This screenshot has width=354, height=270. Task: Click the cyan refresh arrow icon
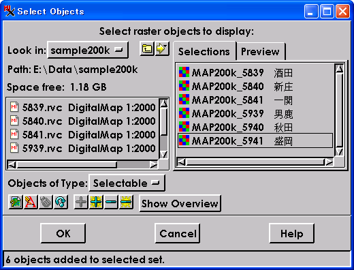pyautogui.click(x=61, y=202)
